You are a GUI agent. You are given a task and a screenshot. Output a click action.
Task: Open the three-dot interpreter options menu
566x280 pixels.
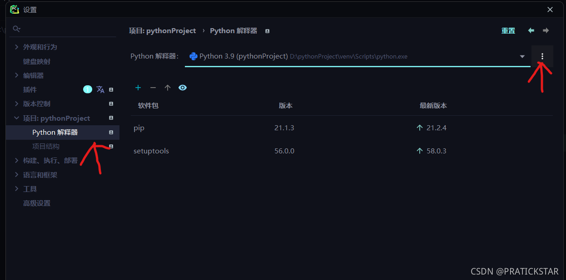[542, 56]
